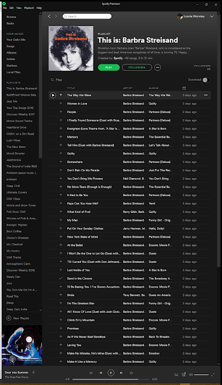Open ellipsis menu on The Way We Were row

(206, 95)
